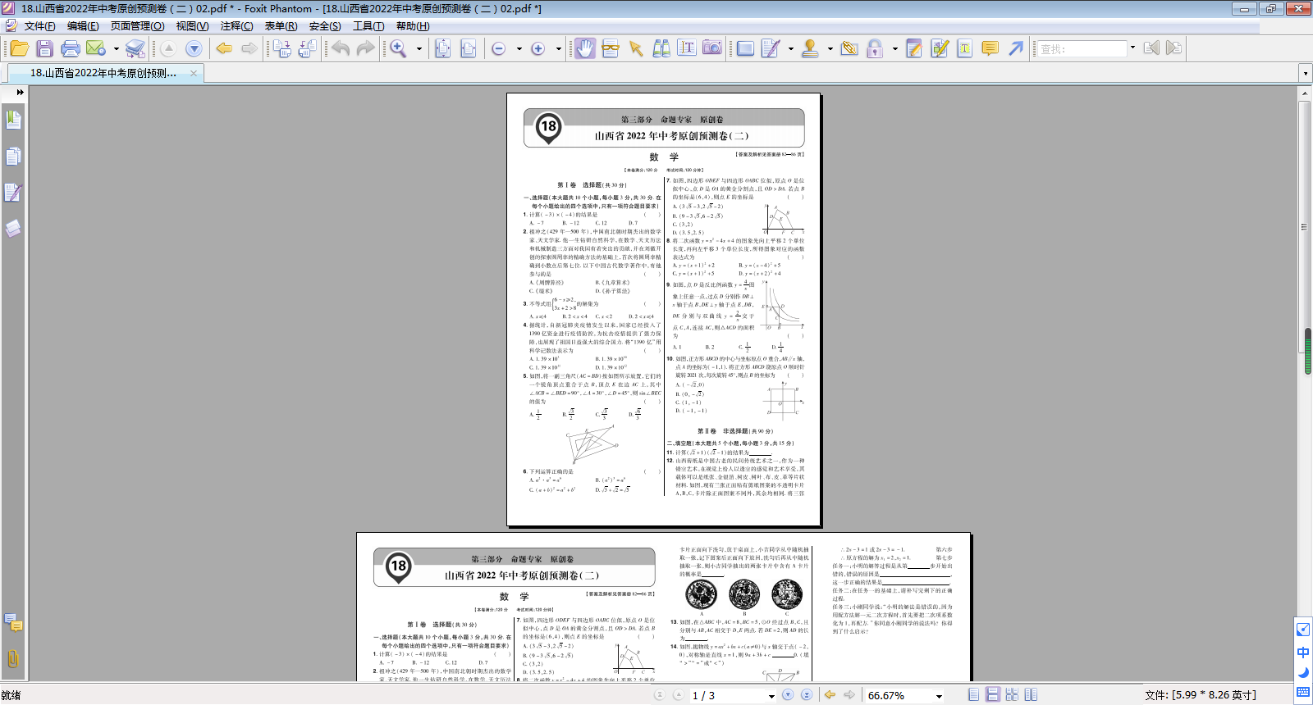Go to previous view with yellow arrow
The height and width of the screenshot is (705, 1313).
point(224,49)
